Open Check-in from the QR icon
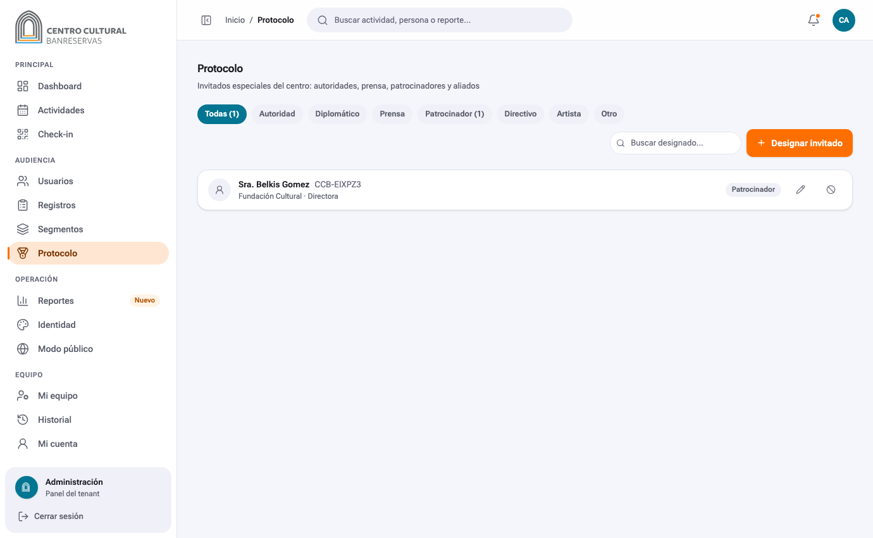873x538 pixels. pyautogui.click(x=23, y=134)
